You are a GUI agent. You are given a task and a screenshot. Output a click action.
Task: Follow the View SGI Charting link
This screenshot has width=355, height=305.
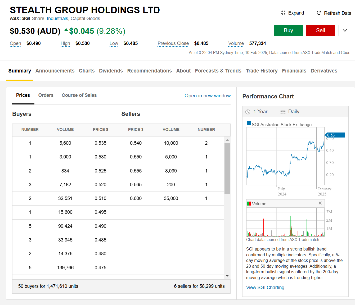coord(265,288)
